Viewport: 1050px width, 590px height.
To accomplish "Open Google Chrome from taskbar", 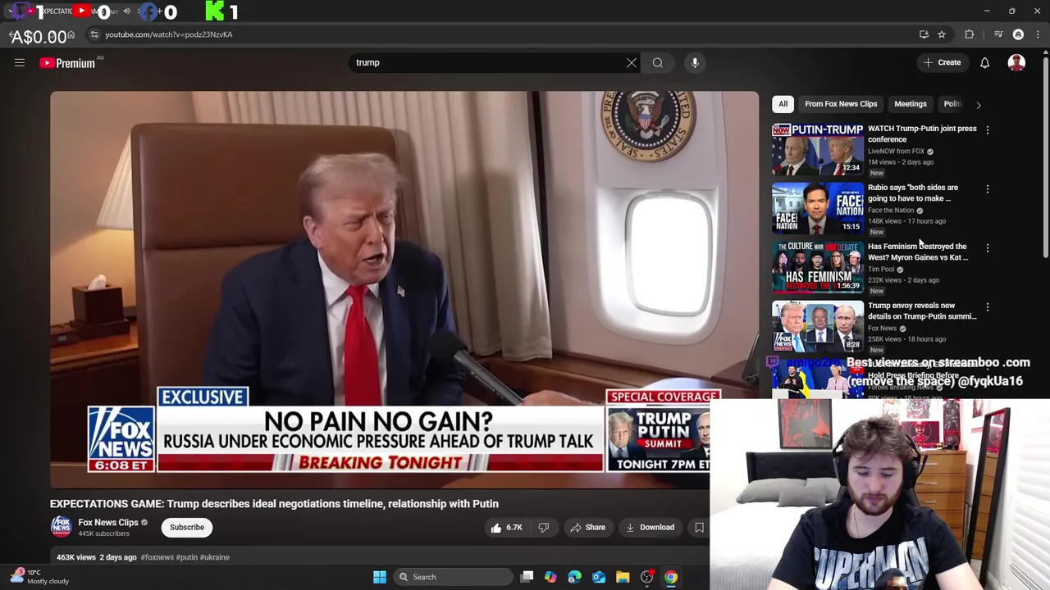I will tap(671, 577).
